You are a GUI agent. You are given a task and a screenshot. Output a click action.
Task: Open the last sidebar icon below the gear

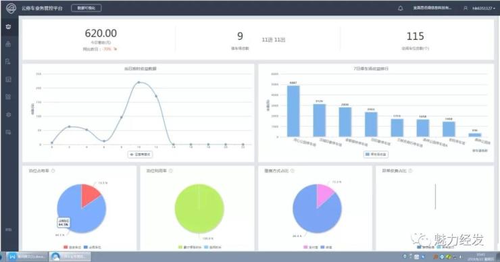[8, 132]
